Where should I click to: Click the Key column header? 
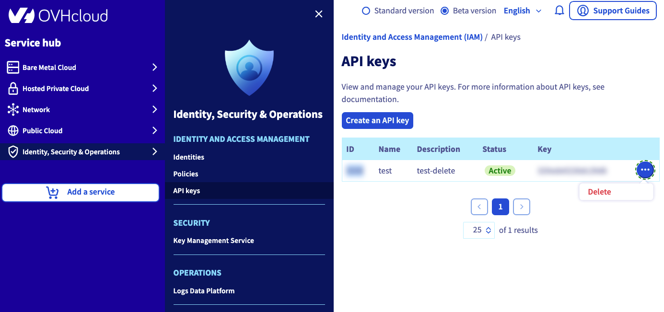point(545,149)
